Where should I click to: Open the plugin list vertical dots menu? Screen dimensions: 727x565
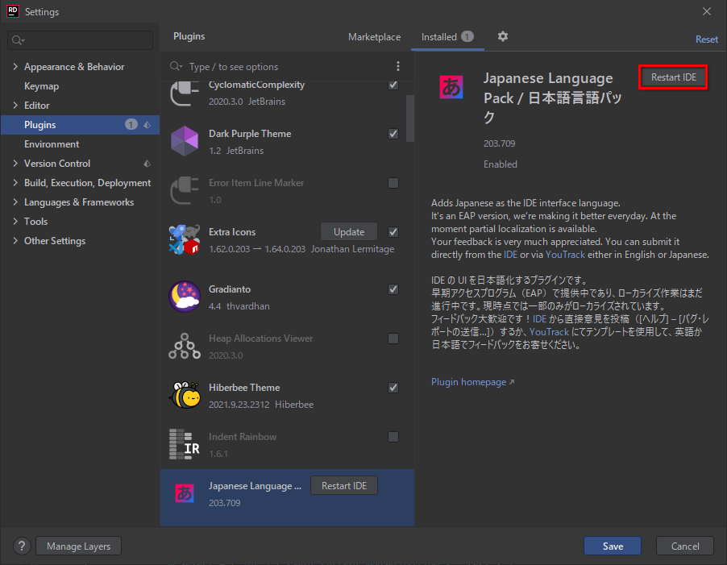click(x=398, y=66)
